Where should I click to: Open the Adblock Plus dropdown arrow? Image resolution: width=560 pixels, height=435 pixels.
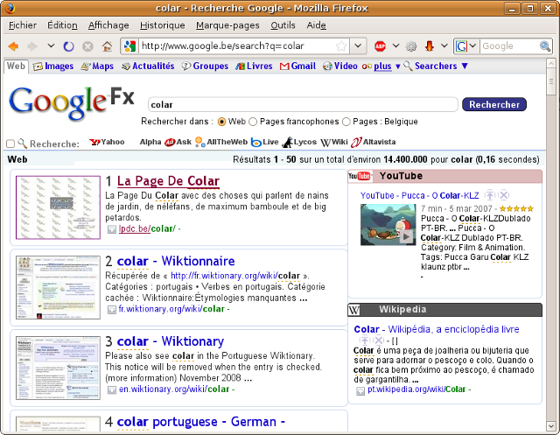click(395, 46)
